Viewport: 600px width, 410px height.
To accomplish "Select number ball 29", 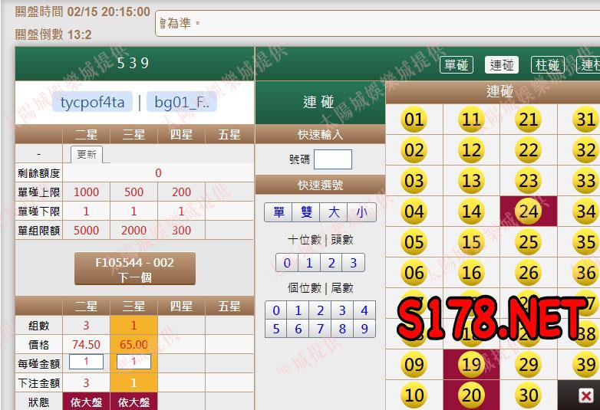I will coord(529,365).
